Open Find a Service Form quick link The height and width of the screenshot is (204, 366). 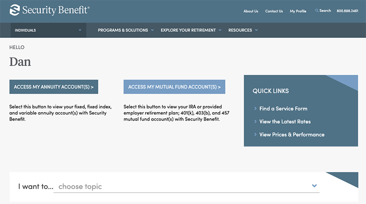click(283, 109)
